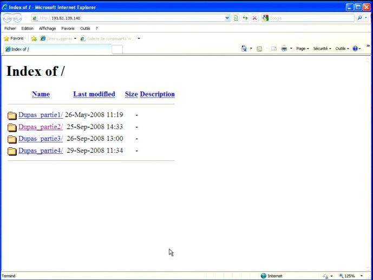Expand the address bar history dropdown
The width and height of the screenshot is (373, 280).
coord(227,18)
